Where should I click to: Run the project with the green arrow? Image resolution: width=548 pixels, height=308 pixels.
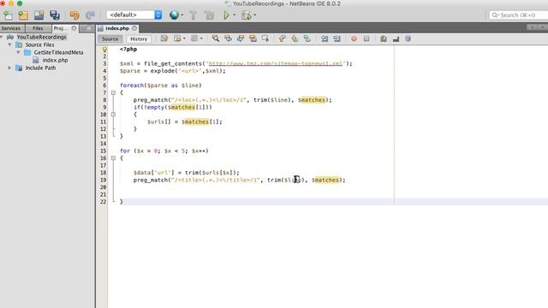click(226, 15)
